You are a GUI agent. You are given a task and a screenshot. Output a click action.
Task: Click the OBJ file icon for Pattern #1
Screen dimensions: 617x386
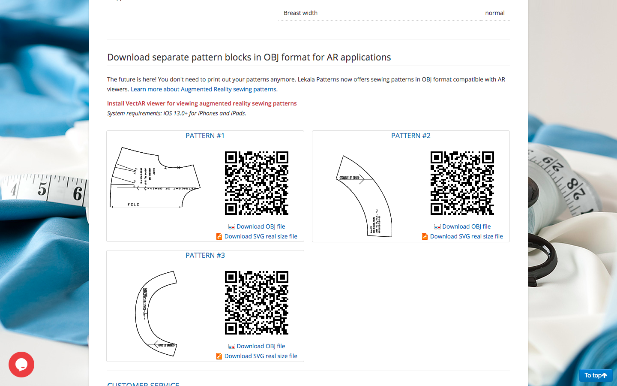[x=231, y=227]
